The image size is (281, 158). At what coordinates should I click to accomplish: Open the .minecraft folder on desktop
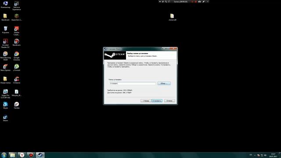172,17
